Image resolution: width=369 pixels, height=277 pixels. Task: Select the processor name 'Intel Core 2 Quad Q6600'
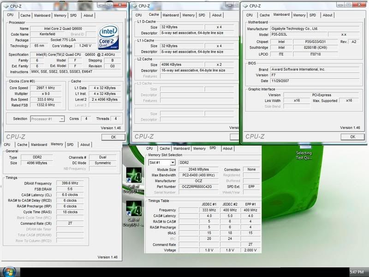point(63,29)
